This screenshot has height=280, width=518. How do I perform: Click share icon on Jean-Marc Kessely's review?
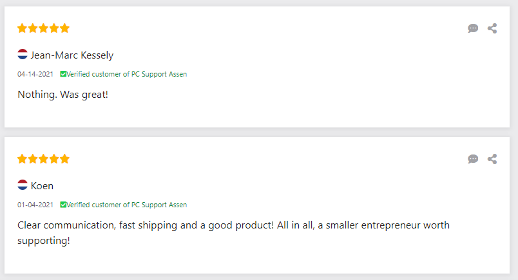(492, 28)
